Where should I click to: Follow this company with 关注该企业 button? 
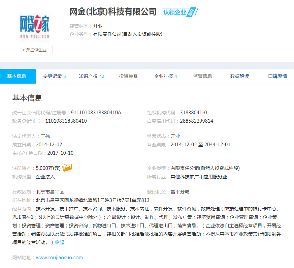tap(34, 50)
